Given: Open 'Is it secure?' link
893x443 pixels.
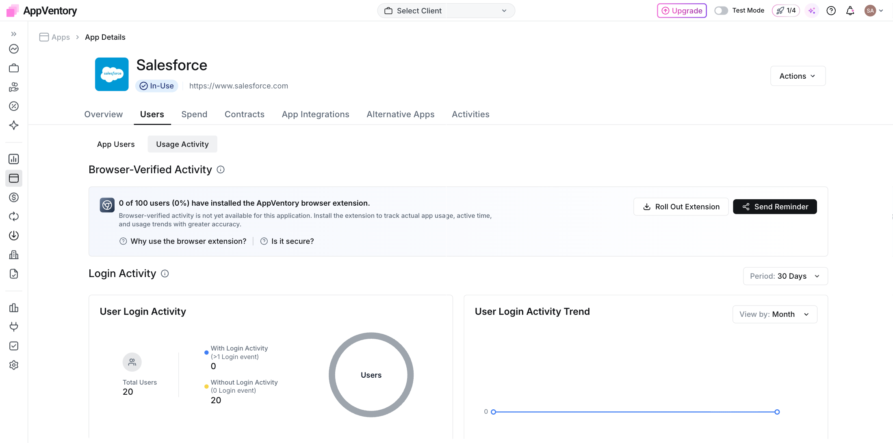Looking at the screenshot, I should [287, 241].
